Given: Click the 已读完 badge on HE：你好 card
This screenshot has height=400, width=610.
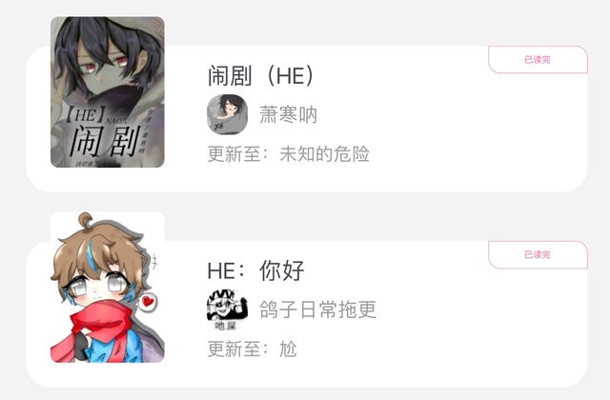Looking at the screenshot, I should (538, 254).
